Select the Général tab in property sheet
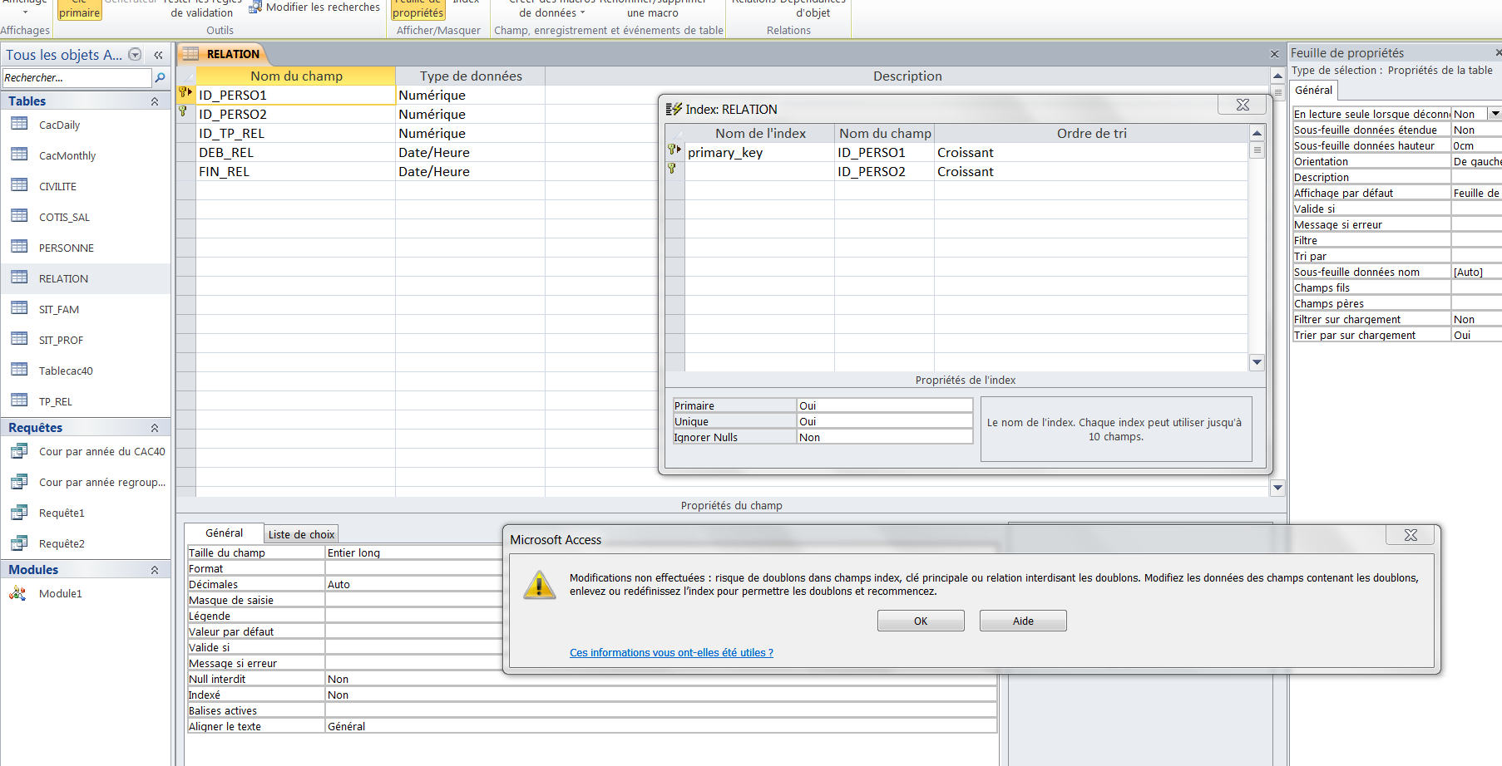 1313,90
